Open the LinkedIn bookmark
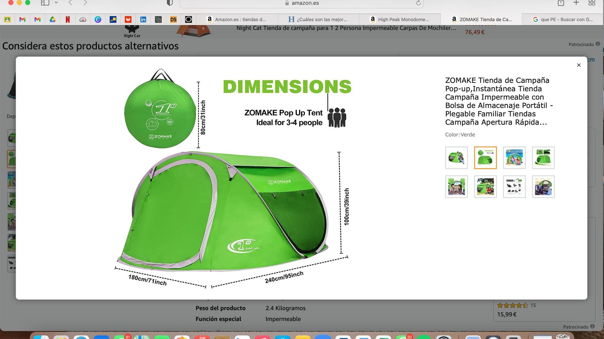This screenshot has height=339, width=604. coord(143,19)
